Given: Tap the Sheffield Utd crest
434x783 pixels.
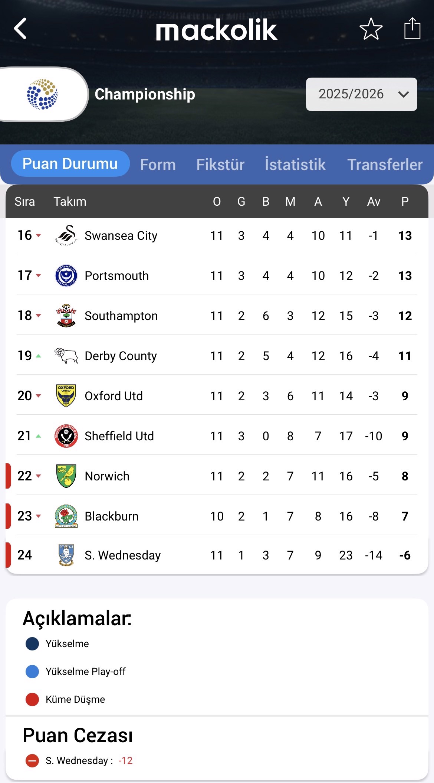Looking at the screenshot, I should click(66, 436).
